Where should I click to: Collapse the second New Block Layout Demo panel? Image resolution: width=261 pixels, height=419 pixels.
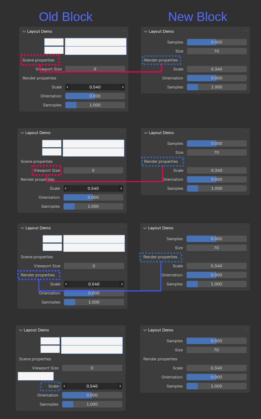point(146,133)
